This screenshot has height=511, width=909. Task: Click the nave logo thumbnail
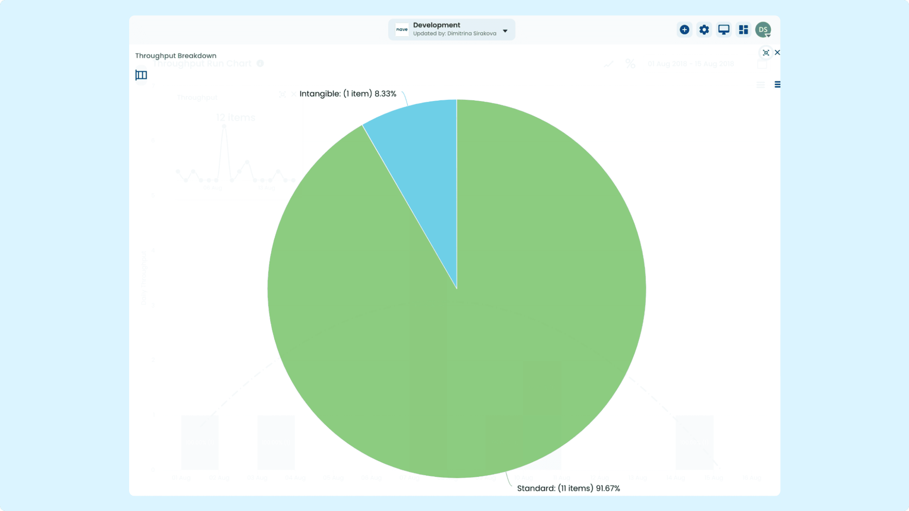click(402, 30)
